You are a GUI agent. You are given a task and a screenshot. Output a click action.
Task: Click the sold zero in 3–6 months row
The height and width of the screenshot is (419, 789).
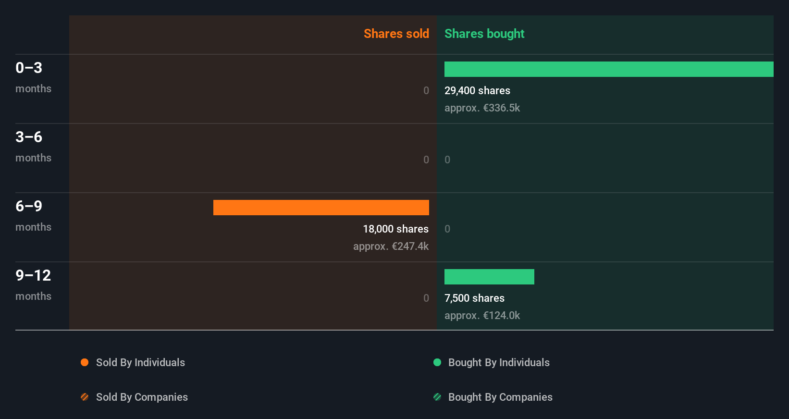pyautogui.click(x=426, y=160)
